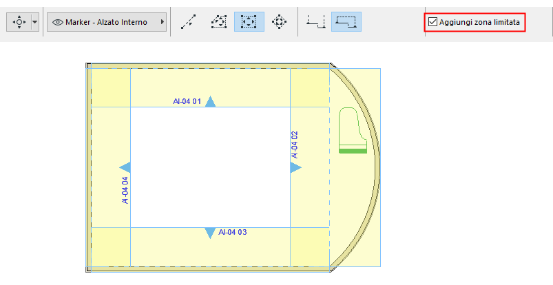
Task: Select the polygonal geometry method icon
Action: (x=219, y=22)
